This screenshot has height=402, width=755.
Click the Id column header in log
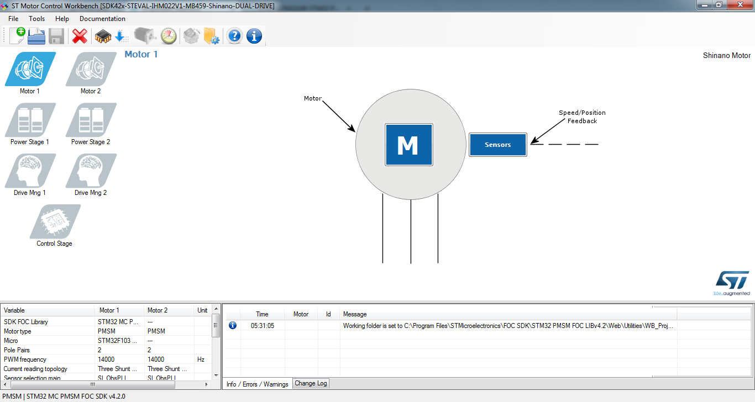(328, 314)
